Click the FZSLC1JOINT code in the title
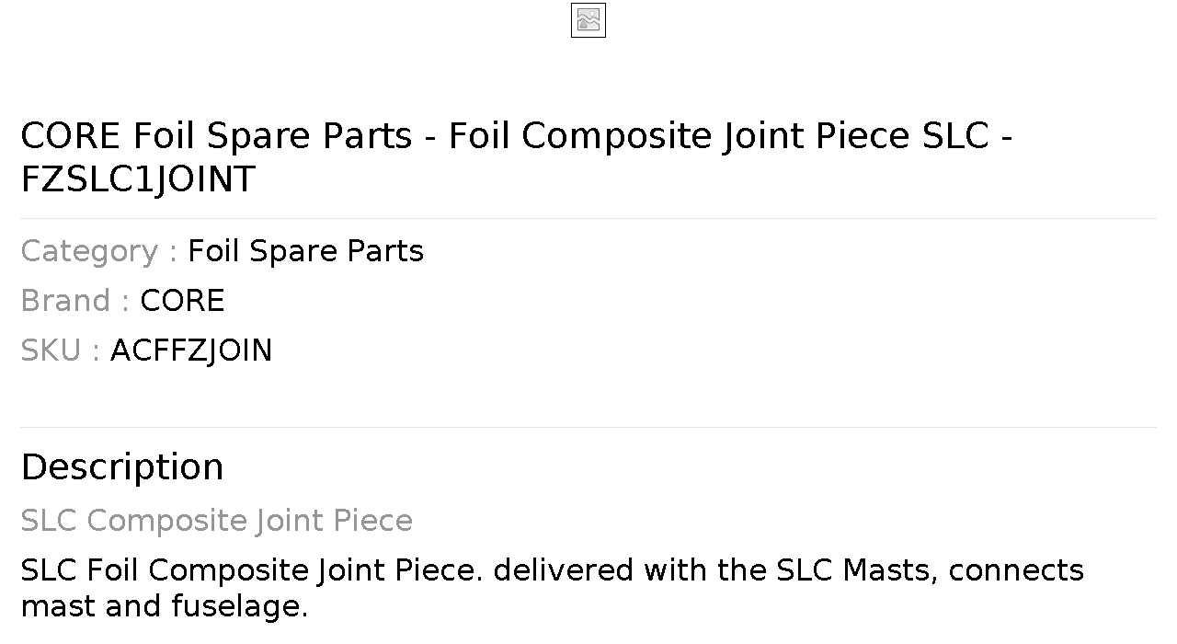The width and height of the screenshot is (1177, 644). [x=138, y=179]
